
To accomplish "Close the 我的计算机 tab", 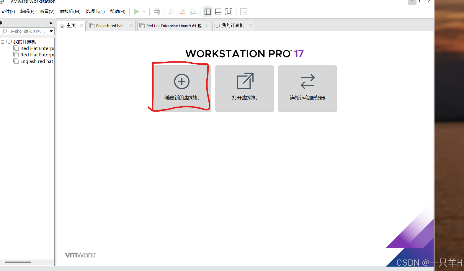I will 251,26.
